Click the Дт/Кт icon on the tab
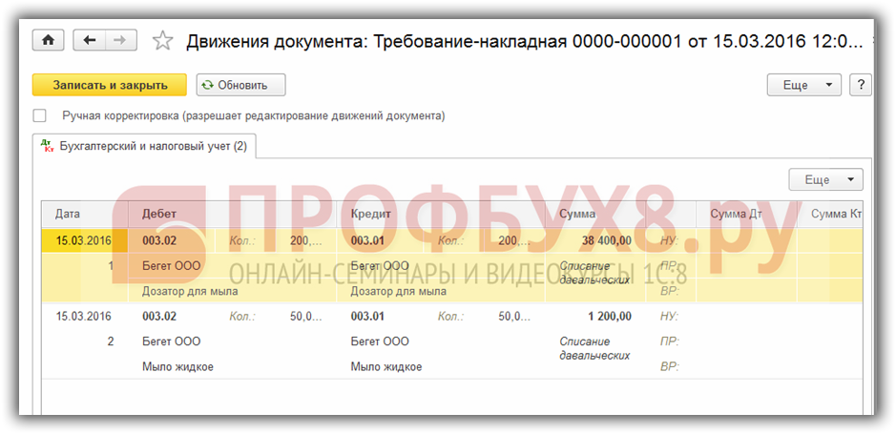 coord(47,146)
